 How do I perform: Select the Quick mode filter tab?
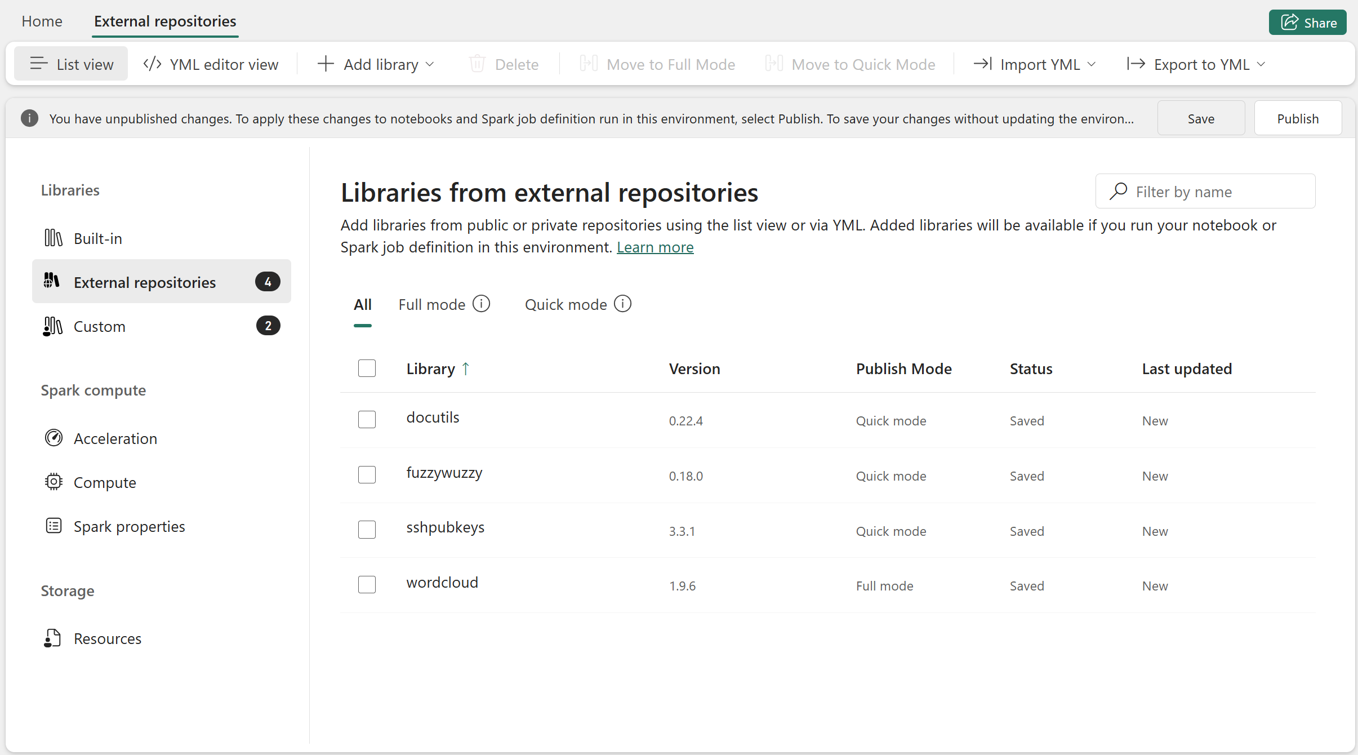pyautogui.click(x=565, y=304)
